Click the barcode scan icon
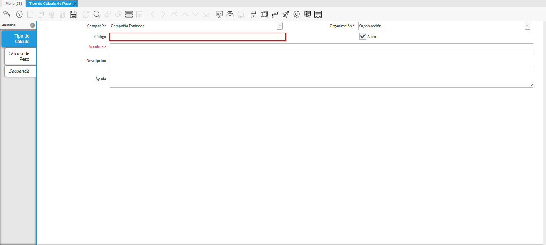Image resolution: width=546 pixels, height=245 pixels. pyautogui.click(x=308, y=14)
